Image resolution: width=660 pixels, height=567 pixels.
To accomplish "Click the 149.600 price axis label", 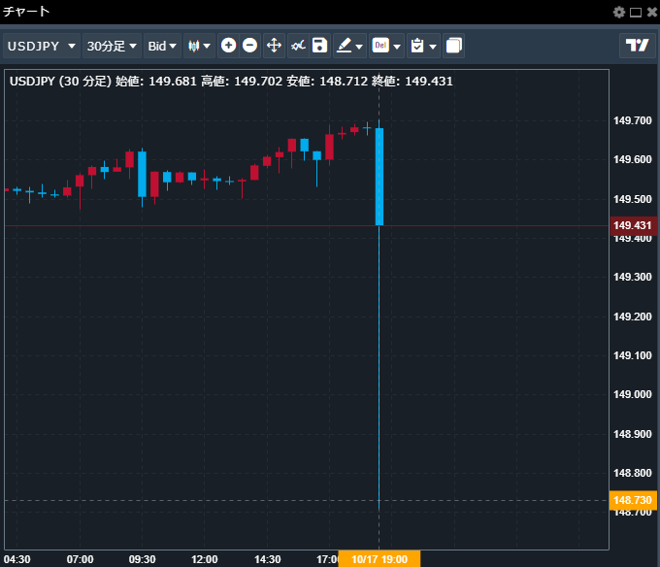I will tap(632, 159).
